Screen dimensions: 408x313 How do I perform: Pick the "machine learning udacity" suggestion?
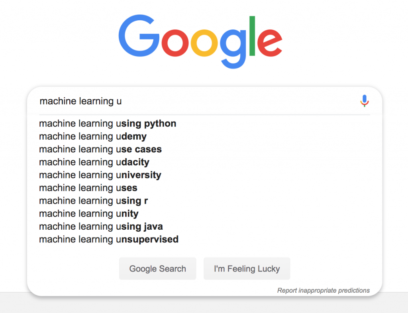[x=94, y=162]
